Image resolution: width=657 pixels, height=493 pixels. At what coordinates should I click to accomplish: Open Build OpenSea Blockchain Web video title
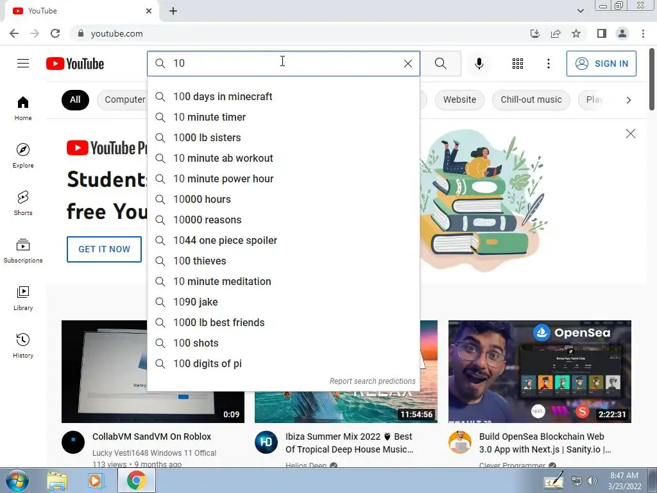click(545, 443)
